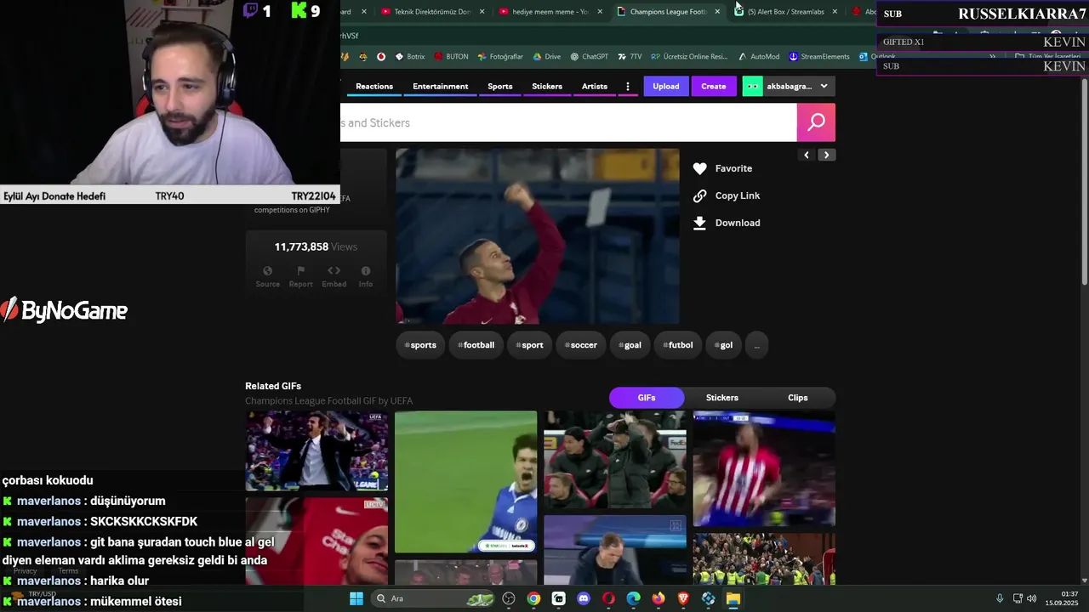Open Google Chrome from the taskbar
The width and height of the screenshot is (1089, 612).
coord(533,598)
